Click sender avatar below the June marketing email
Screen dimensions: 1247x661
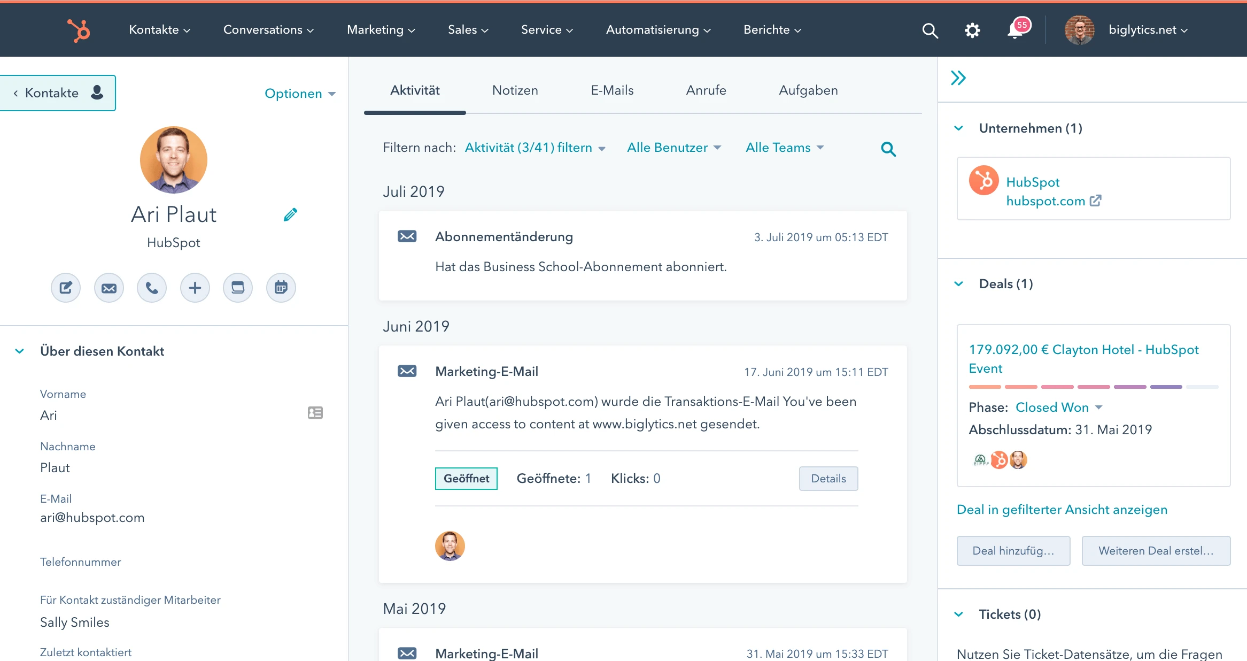[x=450, y=546]
